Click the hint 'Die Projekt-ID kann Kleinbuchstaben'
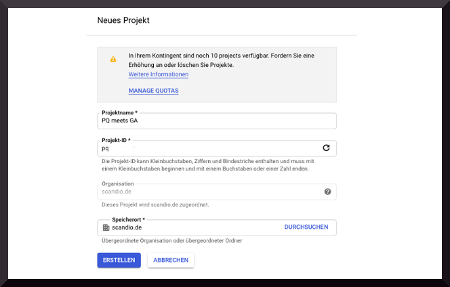 (x=147, y=161)
